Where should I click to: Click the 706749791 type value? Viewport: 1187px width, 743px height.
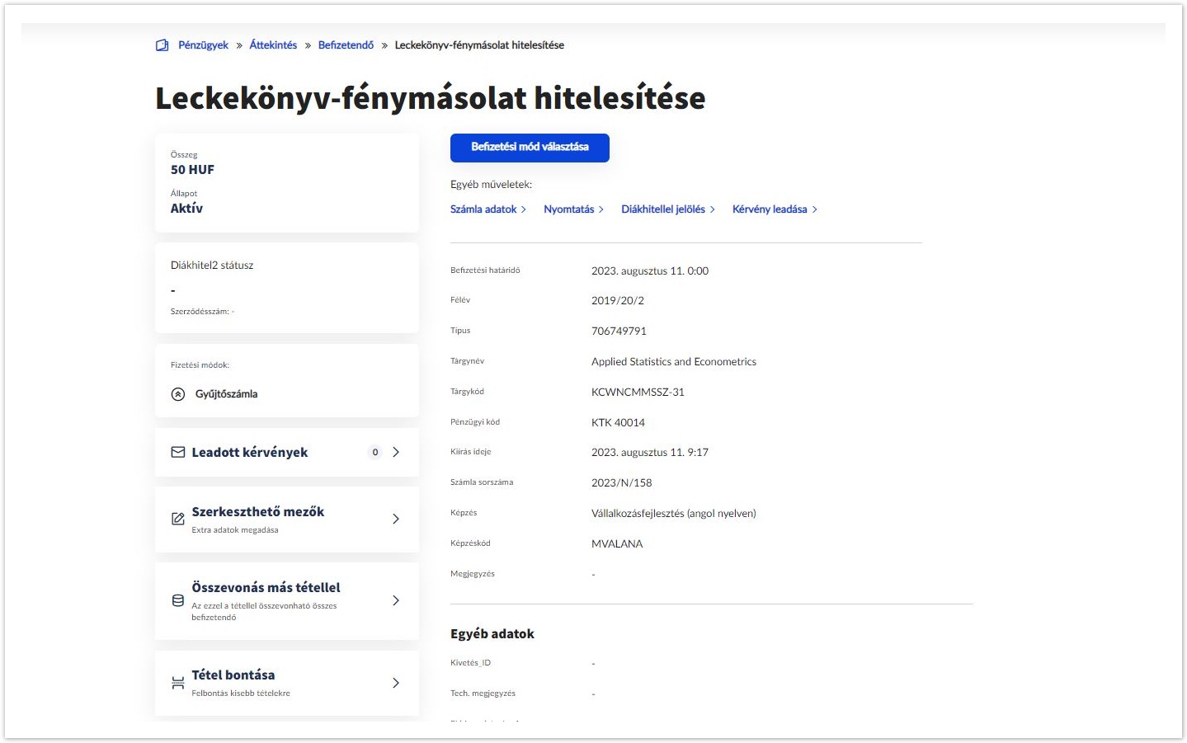[x=619, y=331]
